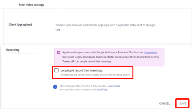Click the Recording section heading

(13, 50)
